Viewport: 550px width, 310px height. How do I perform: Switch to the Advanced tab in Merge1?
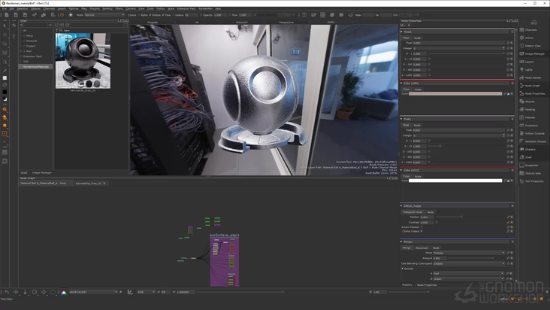[x=422, y=248]
